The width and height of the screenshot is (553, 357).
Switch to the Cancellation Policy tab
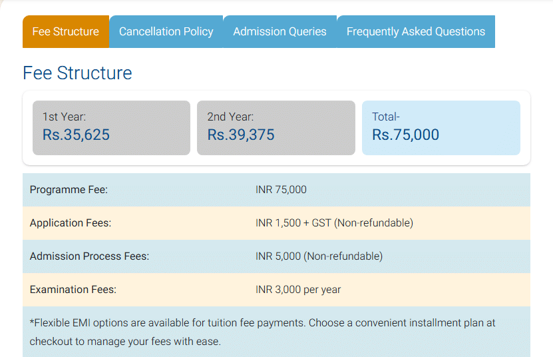[x=166, y=31]
